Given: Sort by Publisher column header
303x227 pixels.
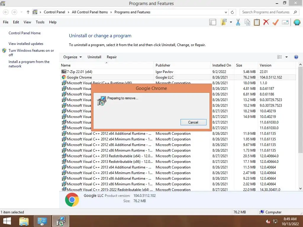Looking at the screenshot, I should click(x=182, y=65).
